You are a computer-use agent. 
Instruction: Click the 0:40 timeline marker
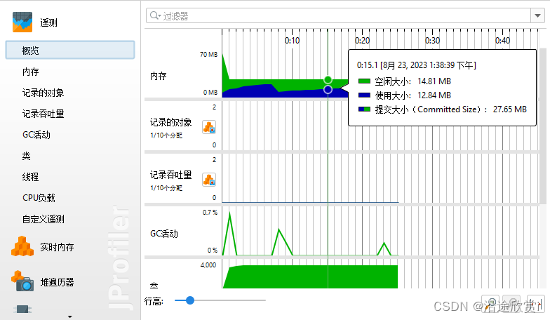tap(502, 41)
